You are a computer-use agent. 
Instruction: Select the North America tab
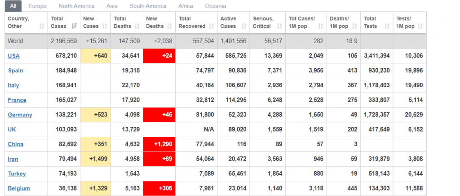(76, 6)
